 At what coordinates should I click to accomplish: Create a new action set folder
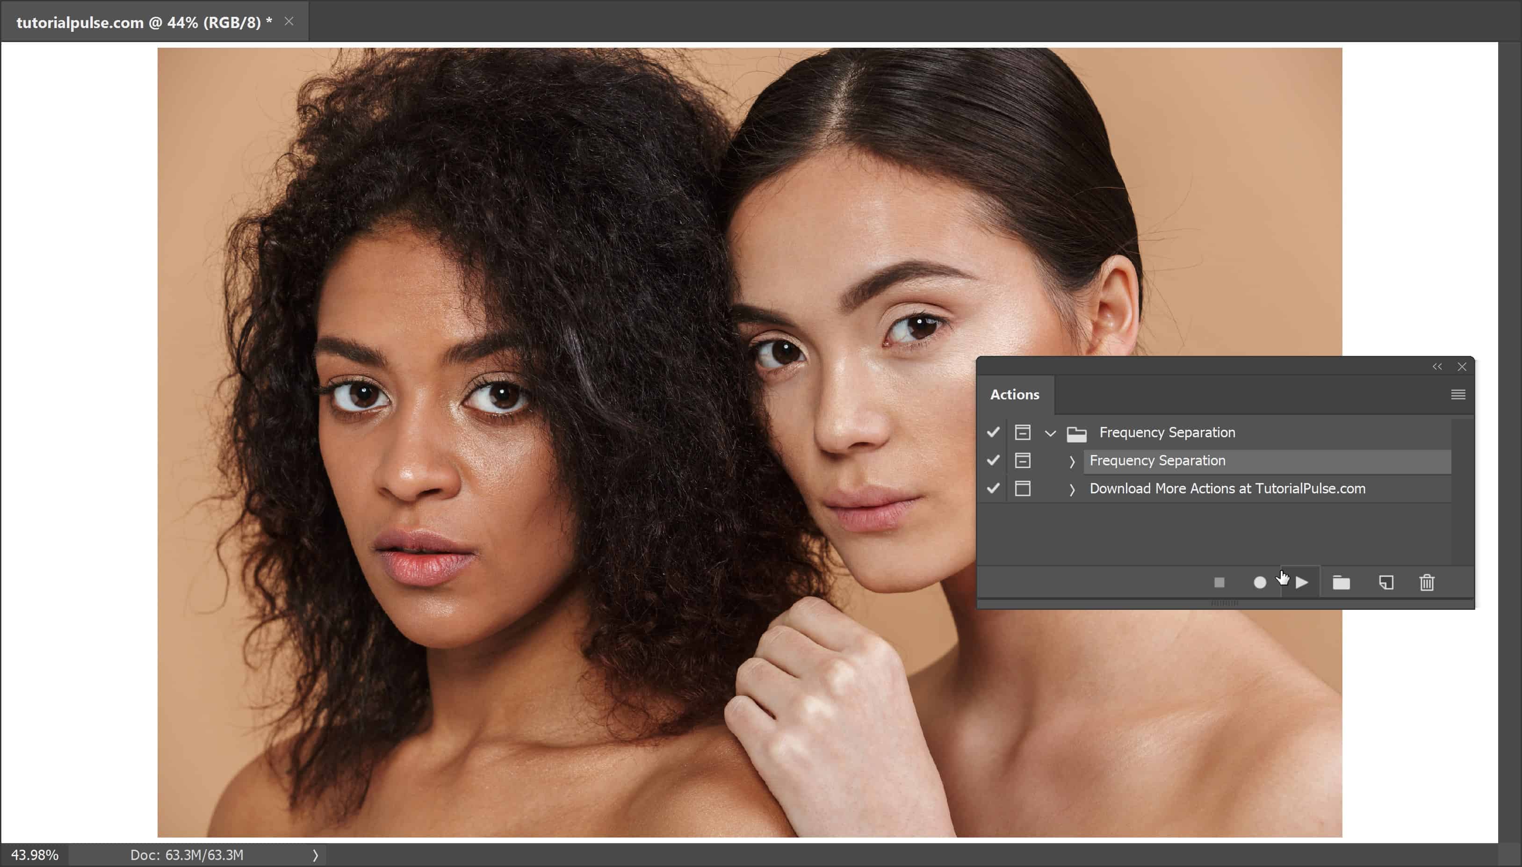click(x=1341, y=582)
